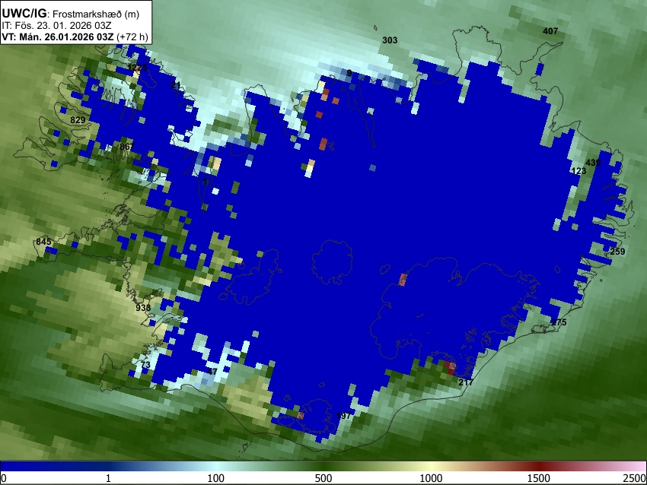Click the color scale tick labeled 500

[x=323, y=478]
